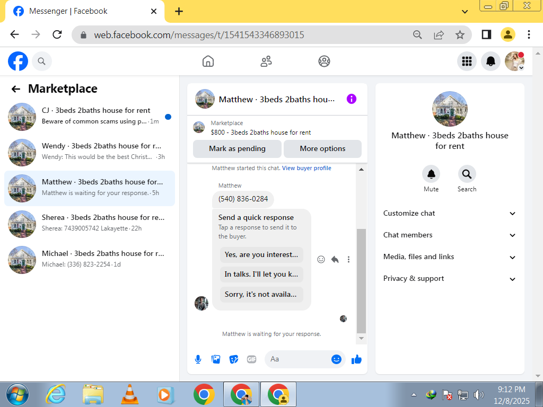The image size is (543, 407).
Task: Click Matthew's listing photo in right panel
Action: tap(450, 109)
